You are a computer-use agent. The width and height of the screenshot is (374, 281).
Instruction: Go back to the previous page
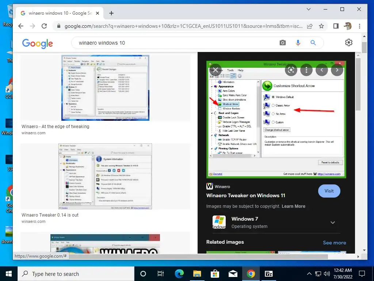[x=21, y=26]
